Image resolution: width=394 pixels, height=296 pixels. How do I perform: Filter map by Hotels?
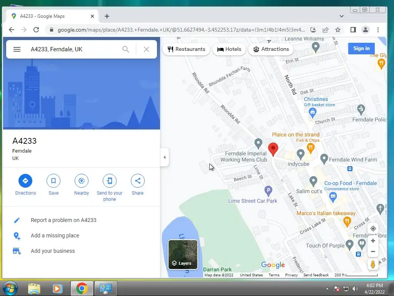(x=229, y=49)
